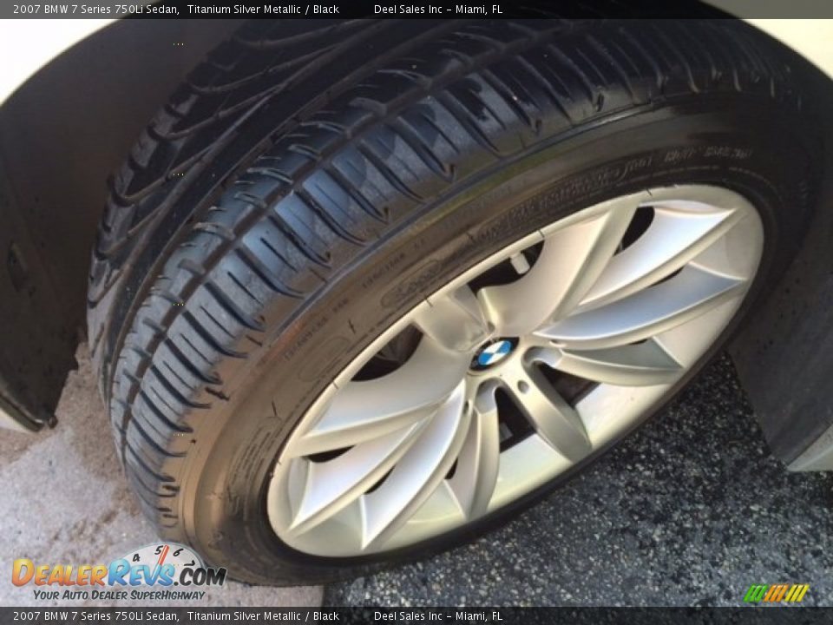Select the footer caption bar

click(x=416, y=617)
